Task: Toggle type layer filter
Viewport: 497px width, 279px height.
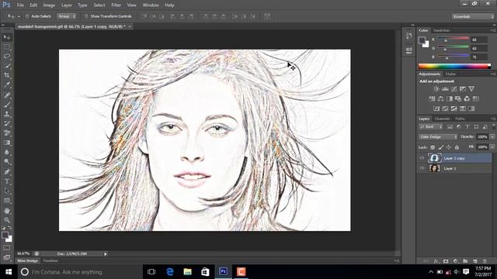Action: [x=467, y=127]
